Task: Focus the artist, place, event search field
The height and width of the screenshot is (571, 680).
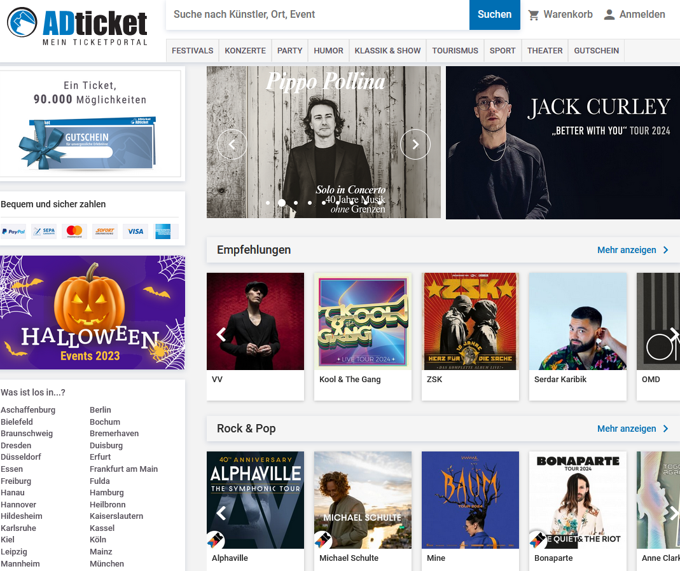Action: point(317,15)
